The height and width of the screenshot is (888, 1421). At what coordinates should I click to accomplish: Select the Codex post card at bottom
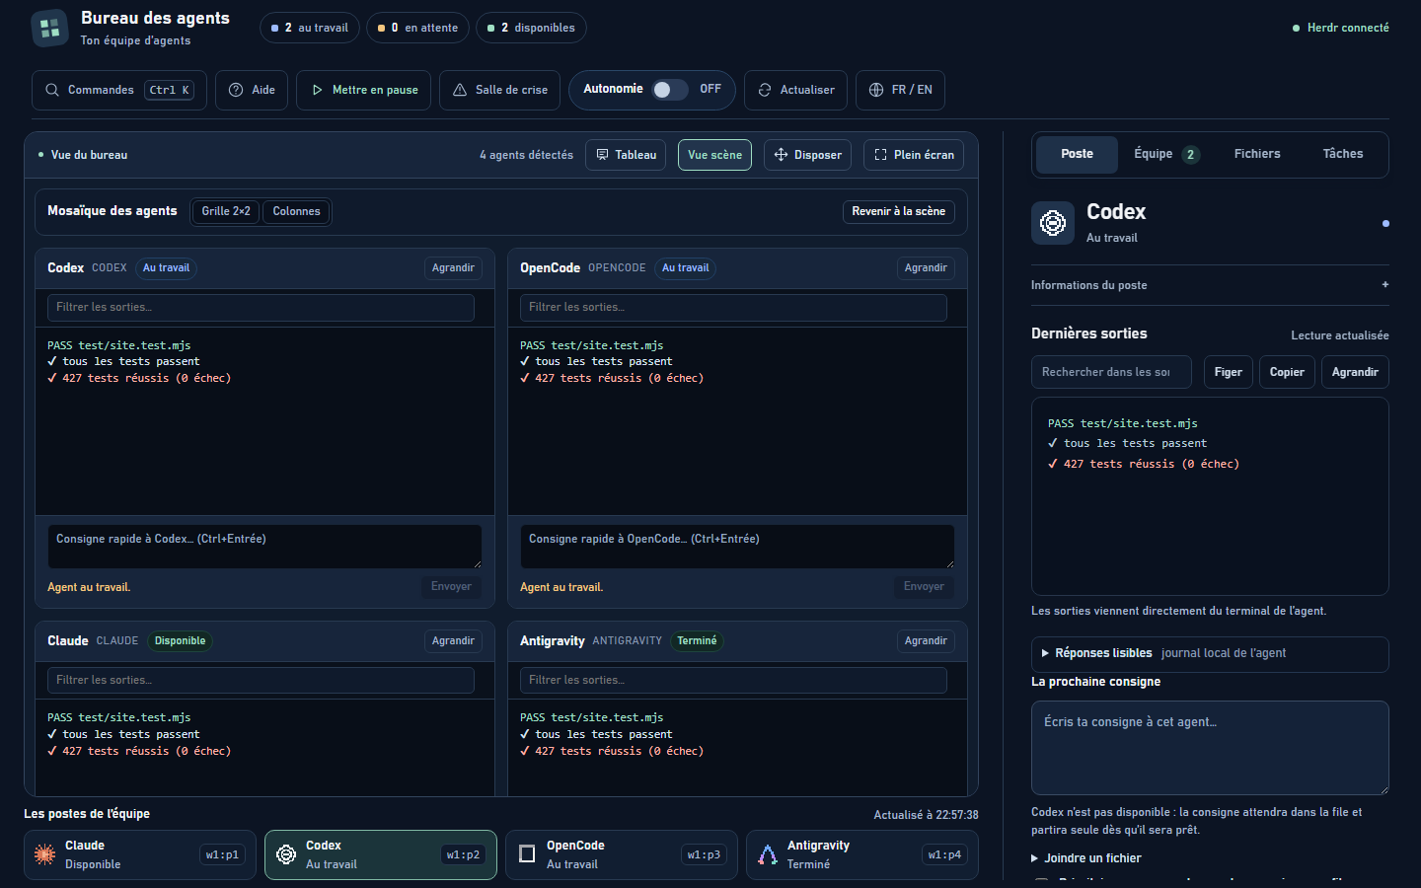click(x=381, y=854)
